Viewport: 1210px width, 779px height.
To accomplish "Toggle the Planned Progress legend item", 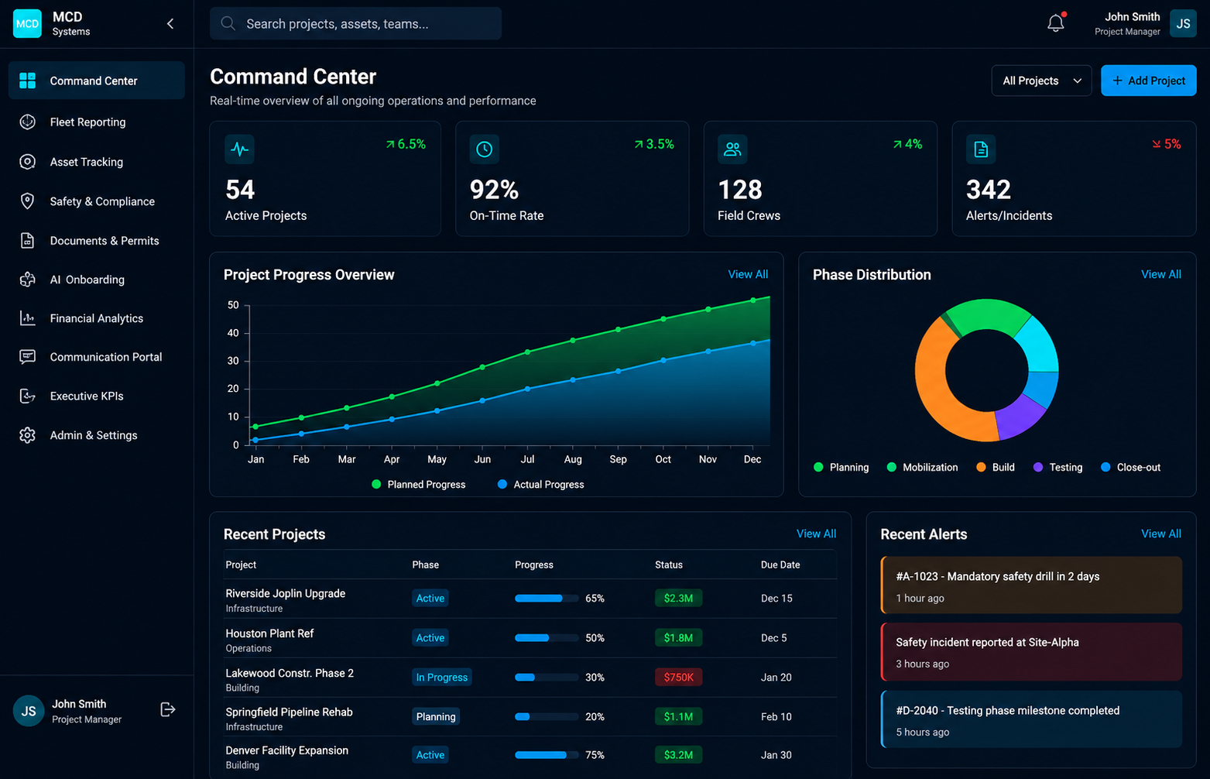I will pyautogui.click(x=419, y=484).
